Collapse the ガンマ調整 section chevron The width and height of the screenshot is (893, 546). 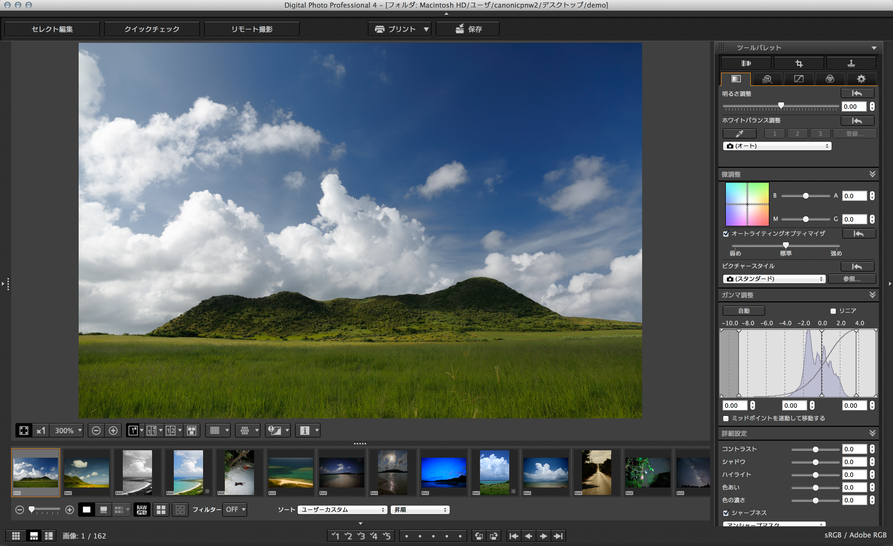[872, 295]
